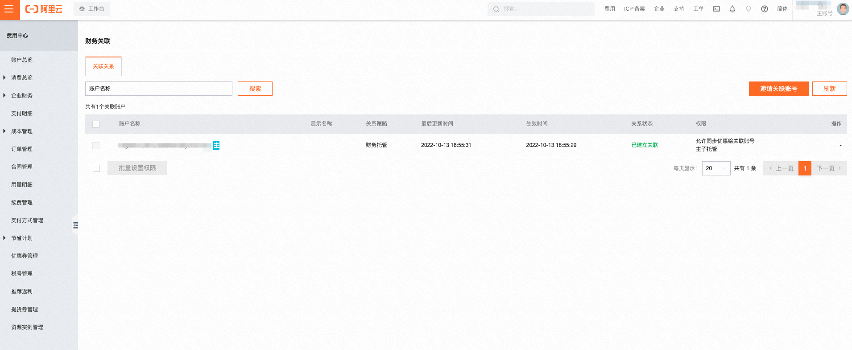This screenshot has height=350, width=852.
Task: Open 推荐返利 in sidebar
Action: 22,292
